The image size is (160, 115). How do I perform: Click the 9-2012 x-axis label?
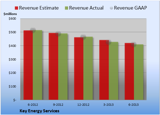[x=58, y=105]
